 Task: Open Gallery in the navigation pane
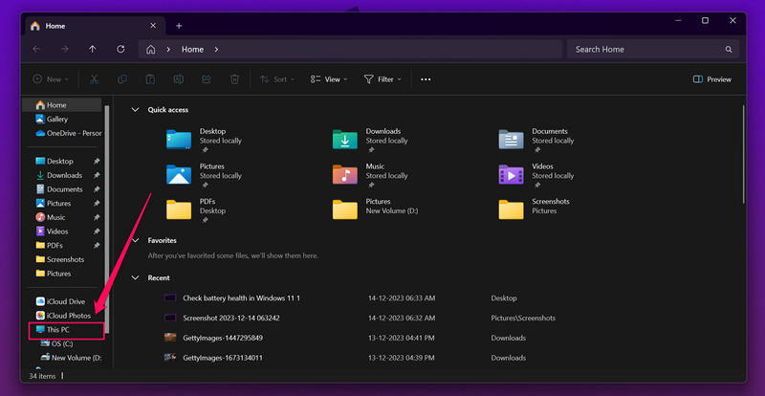[56, 120]
